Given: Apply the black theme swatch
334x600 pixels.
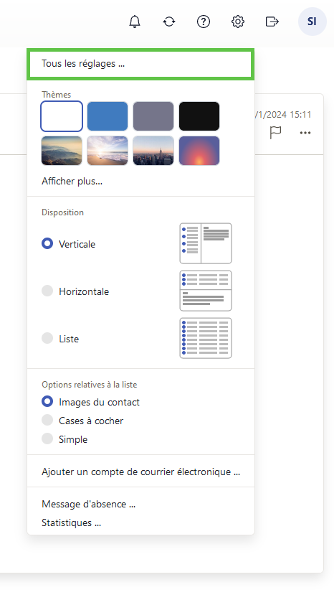Looking at the screenshot, I should tap(199, 116).
